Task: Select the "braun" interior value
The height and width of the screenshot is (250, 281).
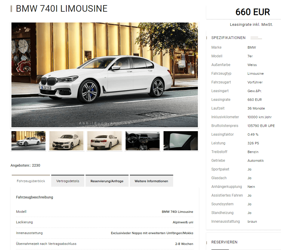Action: pyautogui.click(x=252, y=221)
